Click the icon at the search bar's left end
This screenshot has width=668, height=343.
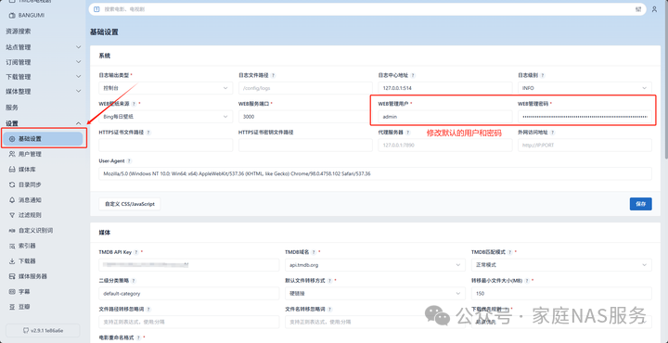point(96,9)
